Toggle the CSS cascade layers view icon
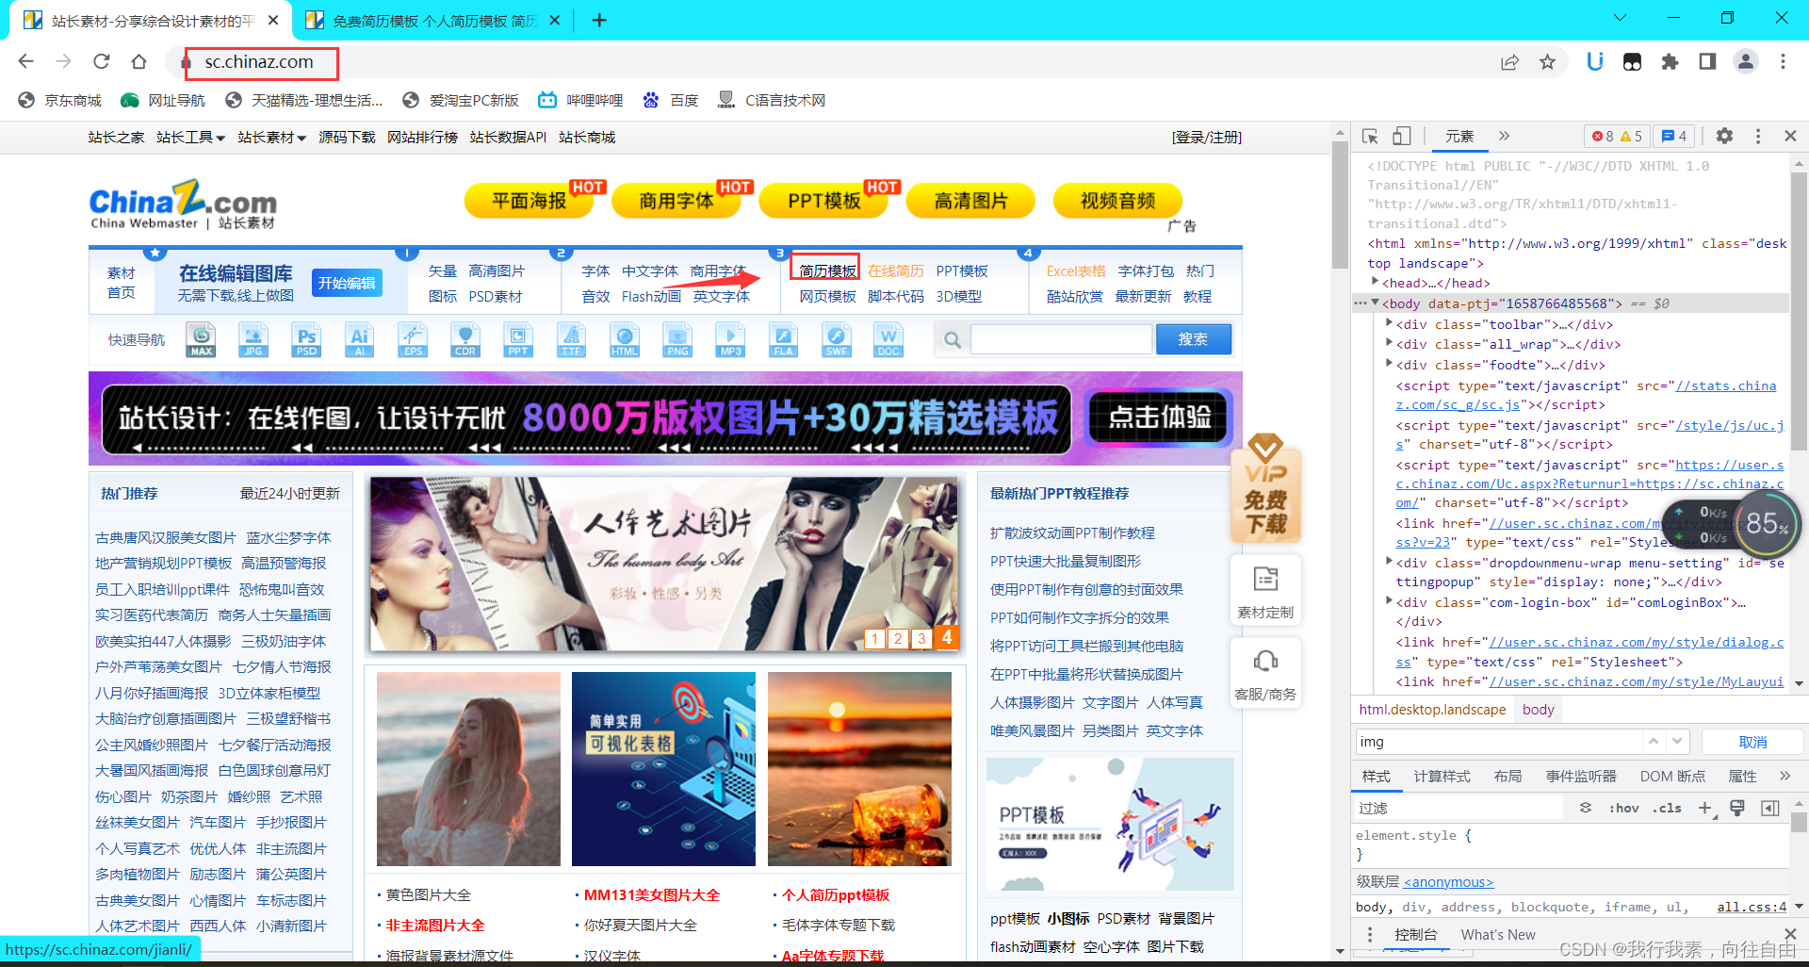 click(1586, 808)
